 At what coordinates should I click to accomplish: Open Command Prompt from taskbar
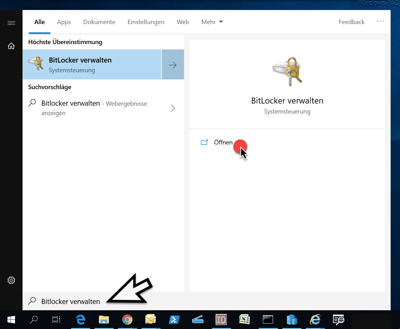coord(268,320)
